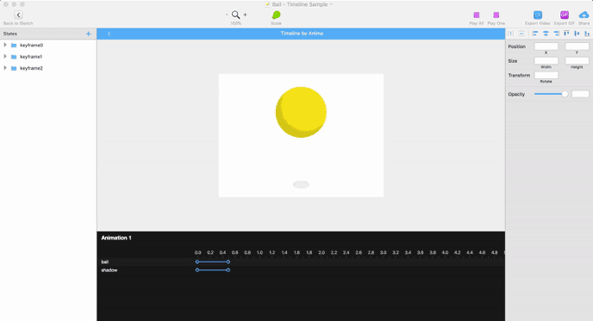Click the Transform Rotate input field

(546, 75)
